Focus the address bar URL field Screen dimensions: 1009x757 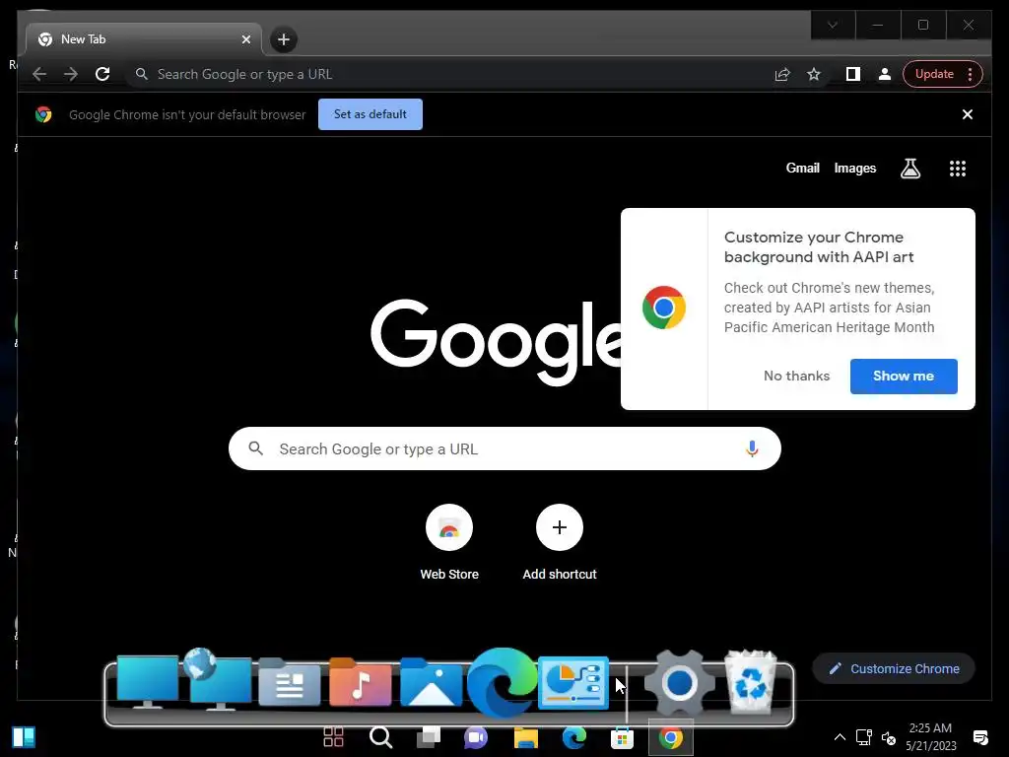(x=450, y=74)
